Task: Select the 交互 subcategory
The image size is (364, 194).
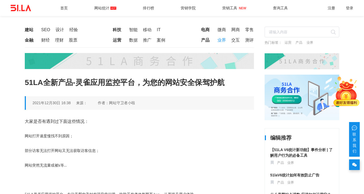Action: coord(236,40)
